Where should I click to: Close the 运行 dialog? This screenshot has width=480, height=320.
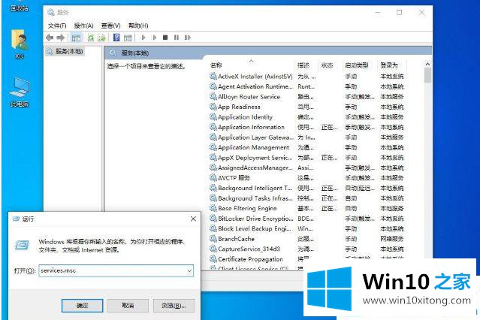point(193,219)
